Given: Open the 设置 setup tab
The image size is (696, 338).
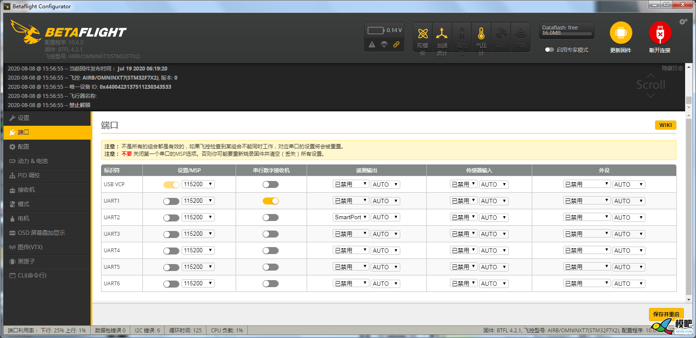Looking at the screenshot, I should click(47, 118).
